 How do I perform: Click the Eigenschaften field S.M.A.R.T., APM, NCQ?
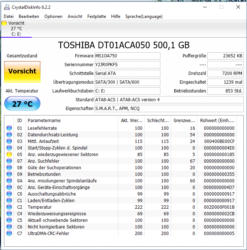coord(169,109)
